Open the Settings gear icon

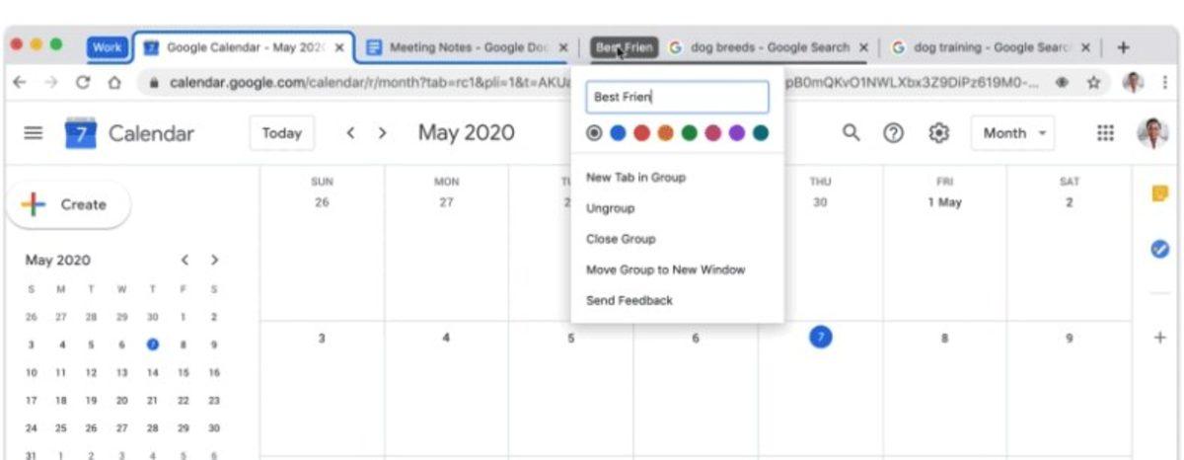(938, 132)
